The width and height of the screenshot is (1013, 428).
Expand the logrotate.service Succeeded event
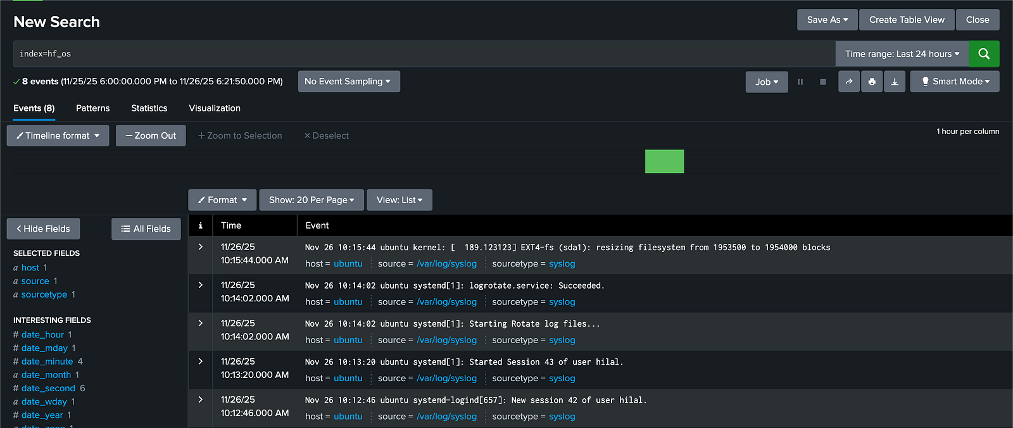200,285
